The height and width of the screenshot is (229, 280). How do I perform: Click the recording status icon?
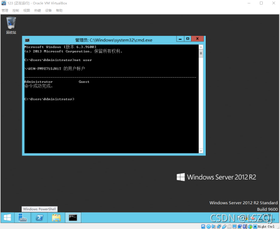(240, 226)
